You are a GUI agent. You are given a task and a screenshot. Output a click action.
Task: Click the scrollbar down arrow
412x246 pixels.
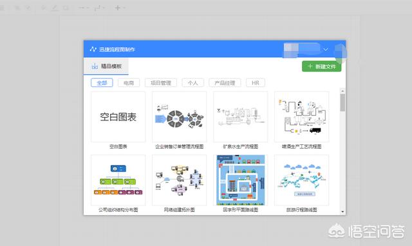(342, 211)
